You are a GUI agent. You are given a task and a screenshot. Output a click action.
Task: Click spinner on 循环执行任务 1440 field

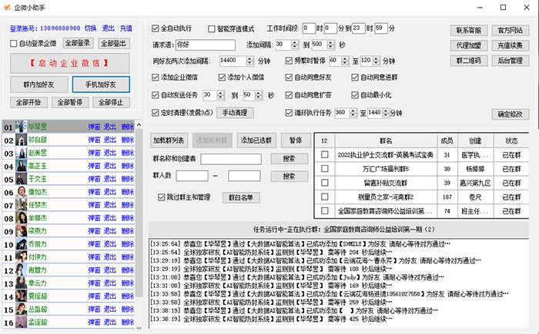[386, 112]
